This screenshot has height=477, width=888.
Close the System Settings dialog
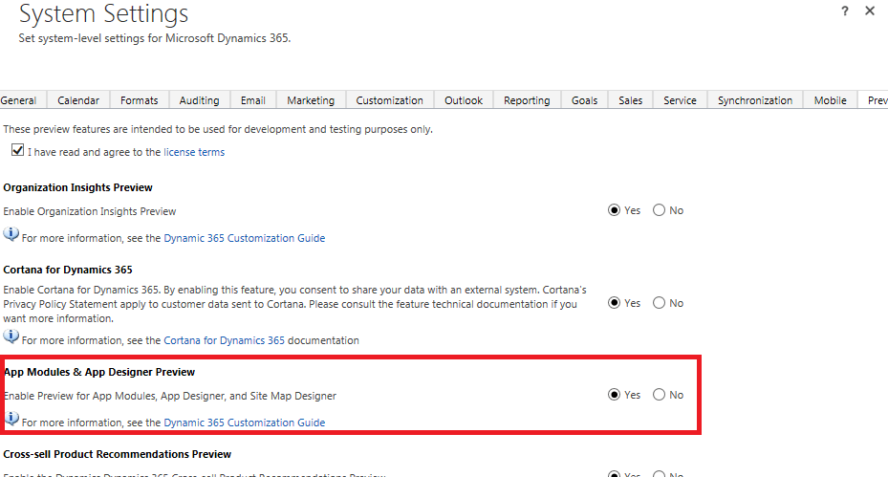click(x=870, y=11)
